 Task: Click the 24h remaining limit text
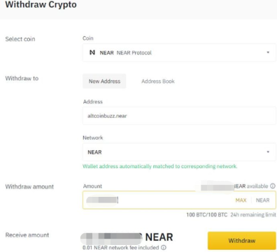[253, 215]
